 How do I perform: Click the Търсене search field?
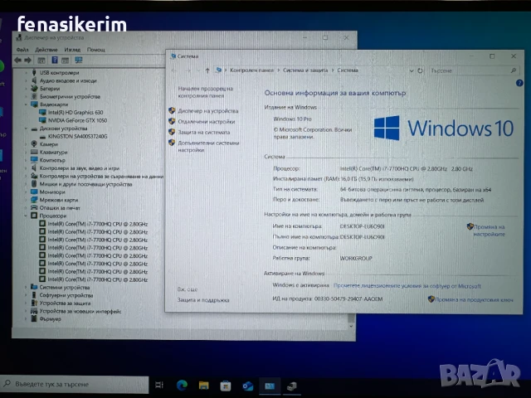[x=474, y=70]
